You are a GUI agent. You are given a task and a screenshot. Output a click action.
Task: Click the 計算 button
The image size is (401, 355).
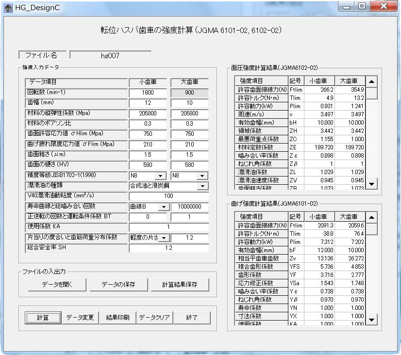coord(43,318)
